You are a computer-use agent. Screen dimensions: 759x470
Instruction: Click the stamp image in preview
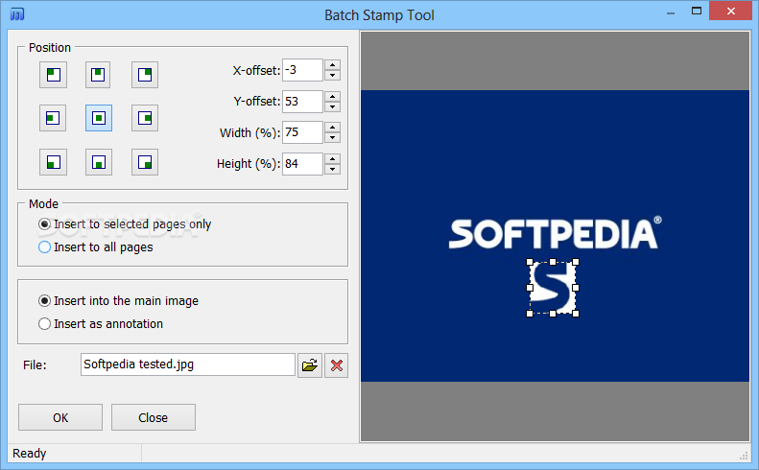[x=553, y=288]
